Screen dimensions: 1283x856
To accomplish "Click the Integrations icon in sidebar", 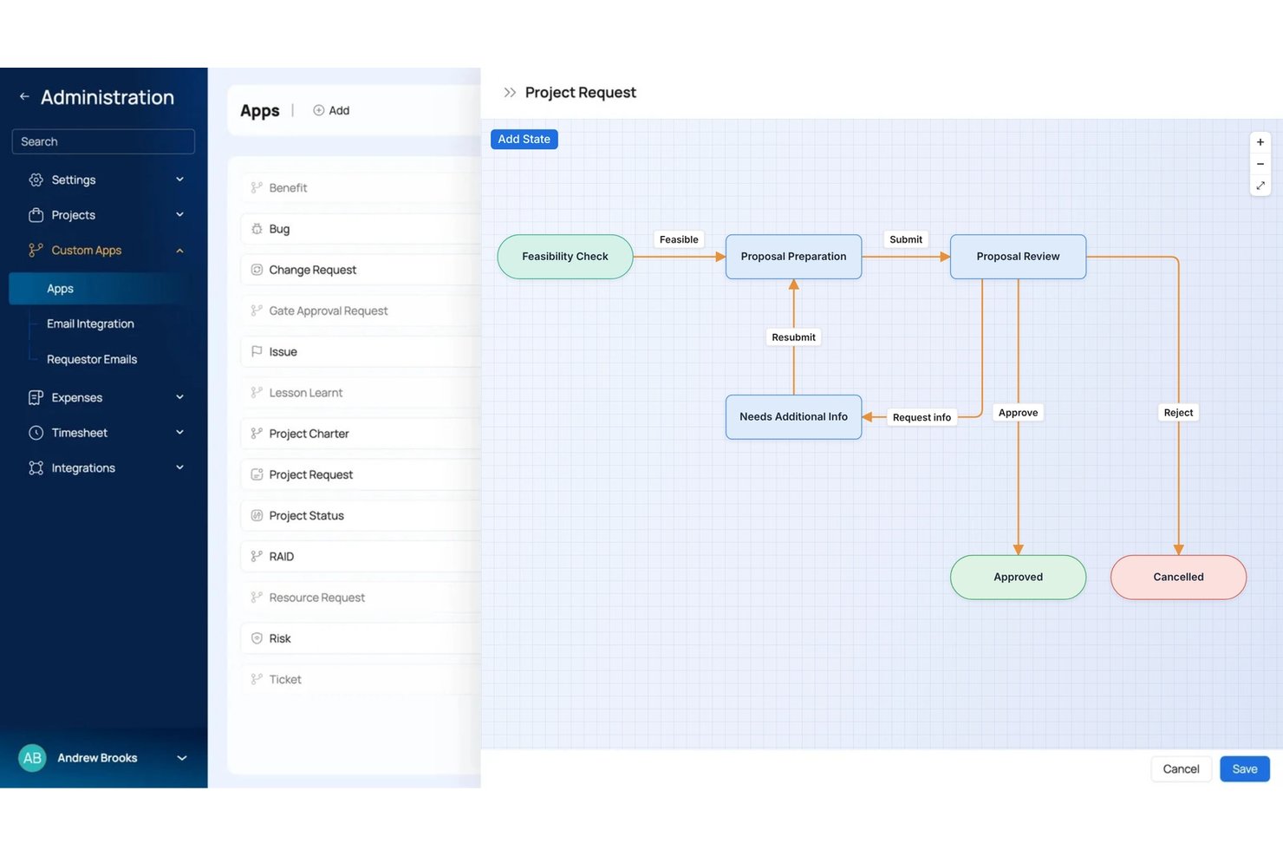I will (x=36, y=468).
